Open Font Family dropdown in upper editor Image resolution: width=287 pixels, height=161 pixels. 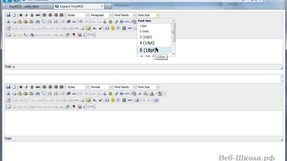pyautogui.click(x=124, y=15)
